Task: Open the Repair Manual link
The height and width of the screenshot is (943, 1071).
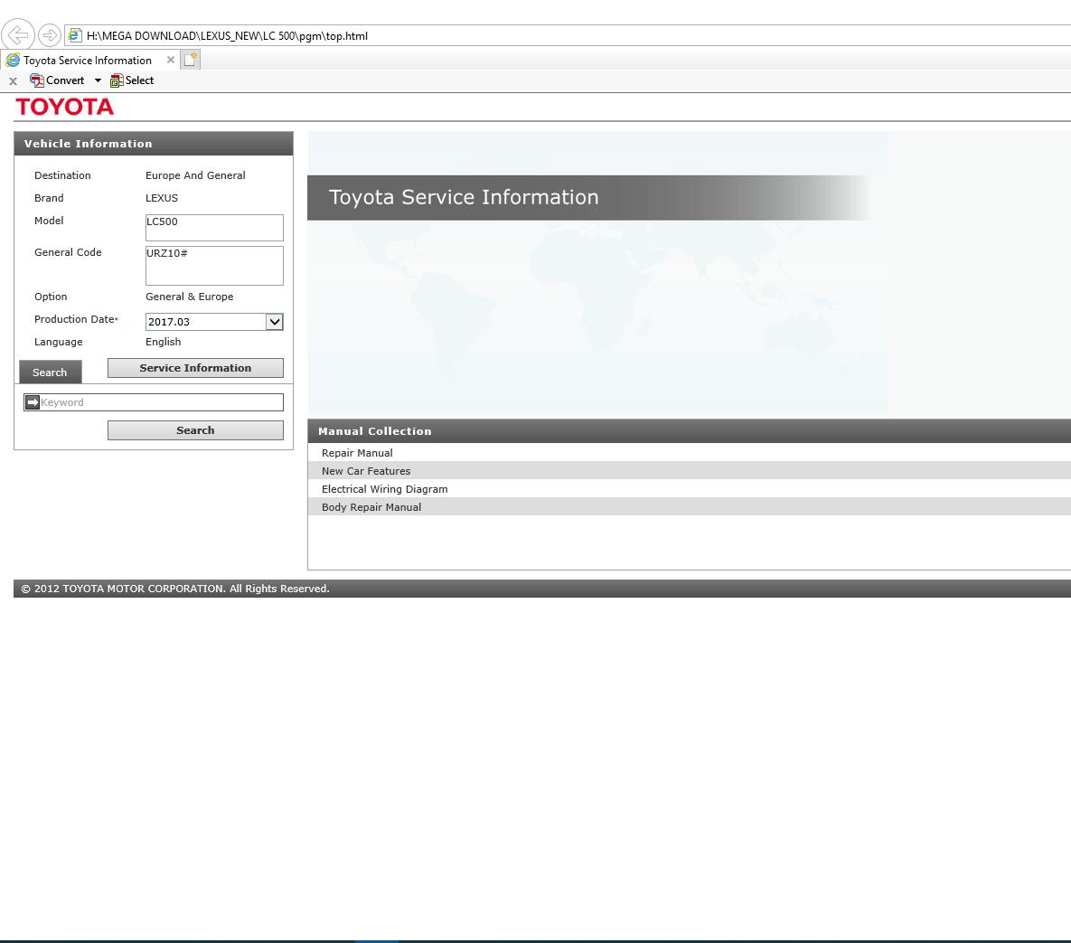Action: [357, 453]
